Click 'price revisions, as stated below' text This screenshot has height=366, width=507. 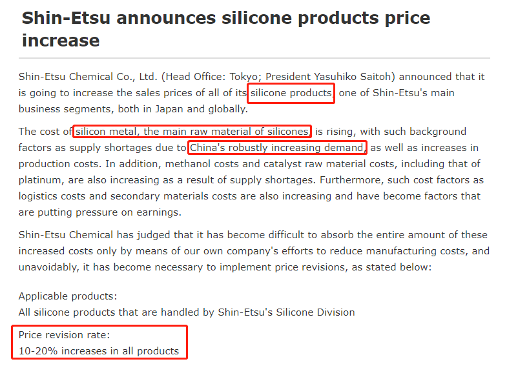[353, 267]
